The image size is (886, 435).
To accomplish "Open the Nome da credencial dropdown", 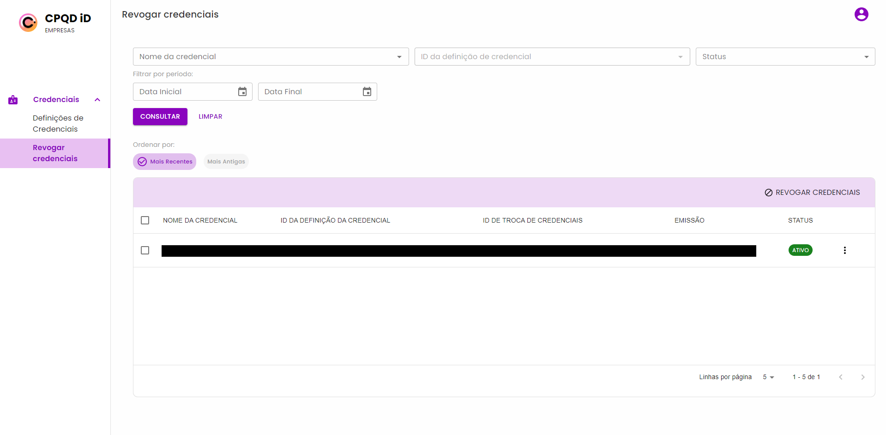I will click(271, 56).
